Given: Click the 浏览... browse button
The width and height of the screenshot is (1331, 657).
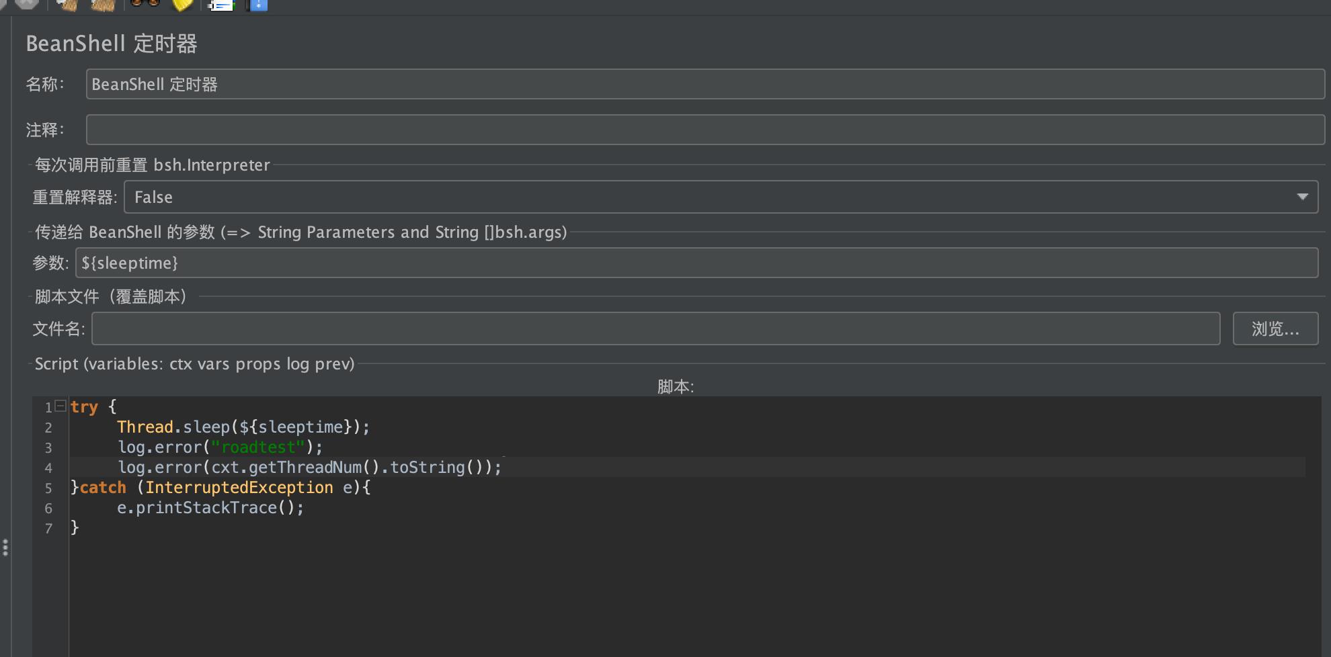Looking at the screenshot, I should 1275,328.
